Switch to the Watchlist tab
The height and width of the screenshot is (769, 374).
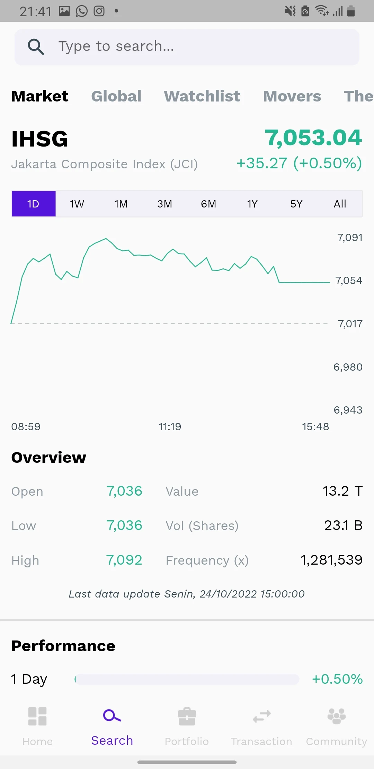(202, 96)
